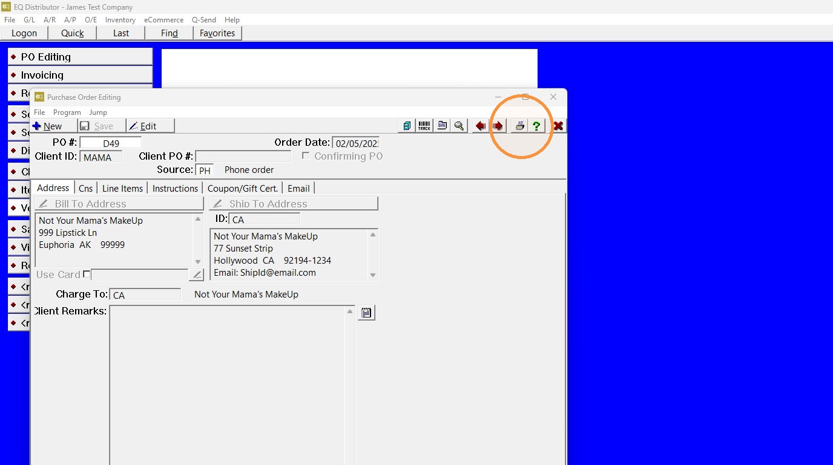Click the Ship To Address button
This screenshot has width=833, height=465.
(294, 204)
